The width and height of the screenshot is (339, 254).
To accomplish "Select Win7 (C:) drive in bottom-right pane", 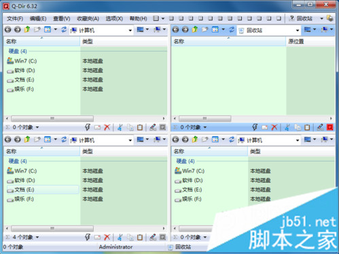I will tap(190, 170).
